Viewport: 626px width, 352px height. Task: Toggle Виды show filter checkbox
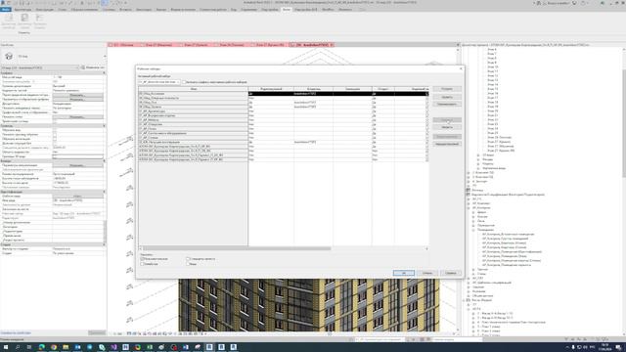[x=188, y=264]
